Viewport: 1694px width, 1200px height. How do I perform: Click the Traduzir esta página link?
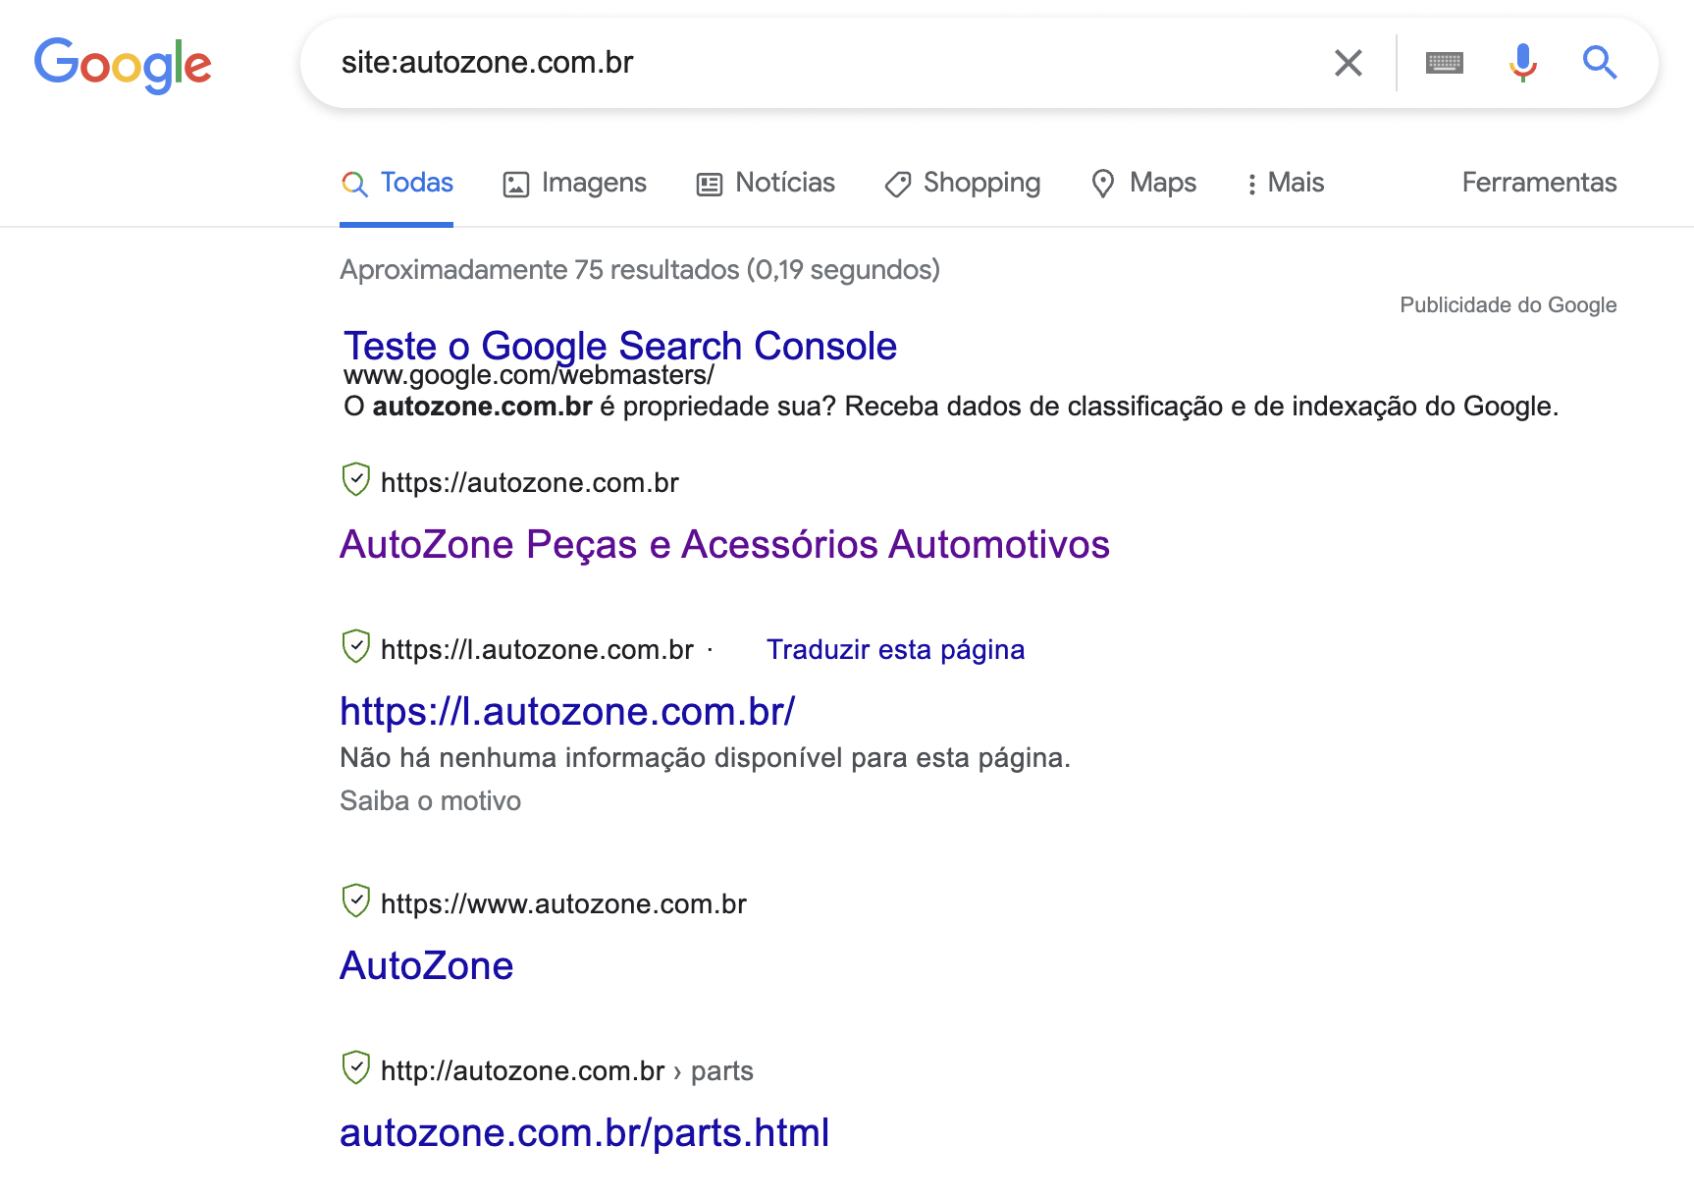click(895, 650)
